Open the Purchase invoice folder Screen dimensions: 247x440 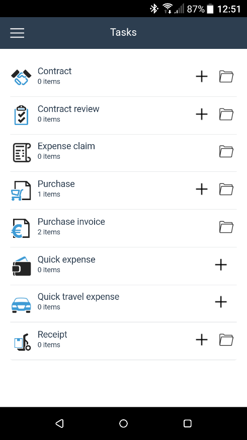tap(226, 227)
